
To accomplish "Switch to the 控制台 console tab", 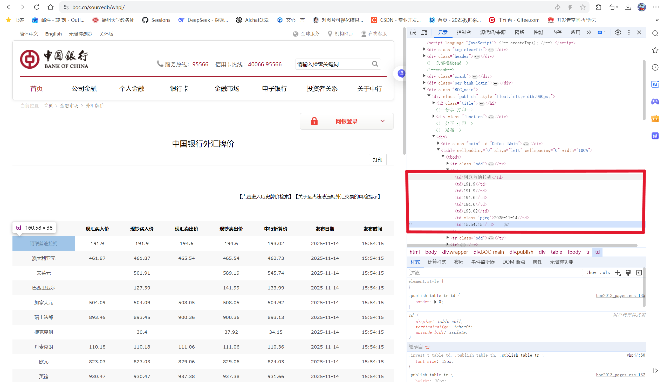I will 464,32.
